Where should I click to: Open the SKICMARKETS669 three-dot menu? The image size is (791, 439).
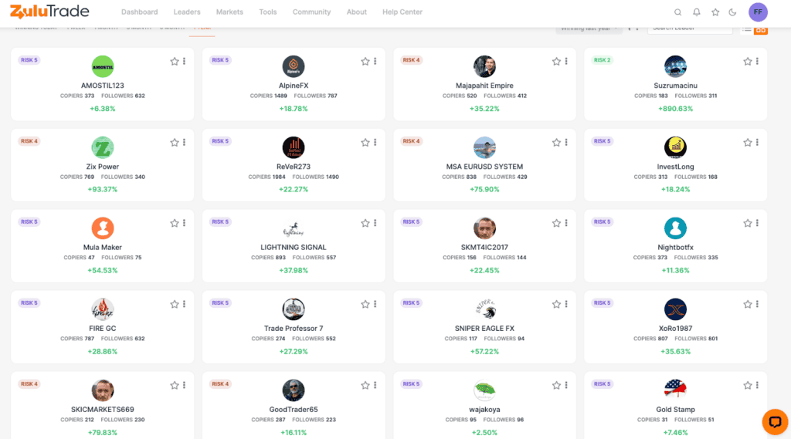click(x=184, y=386)
